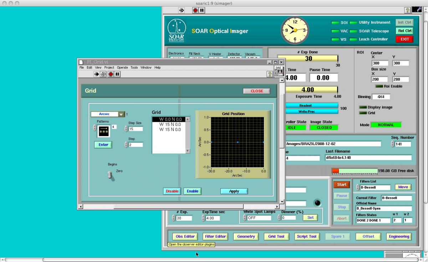Click the Enter button under Patterns
The width and height of the screenshot is (428, 262).
click(x=103, y=145)
